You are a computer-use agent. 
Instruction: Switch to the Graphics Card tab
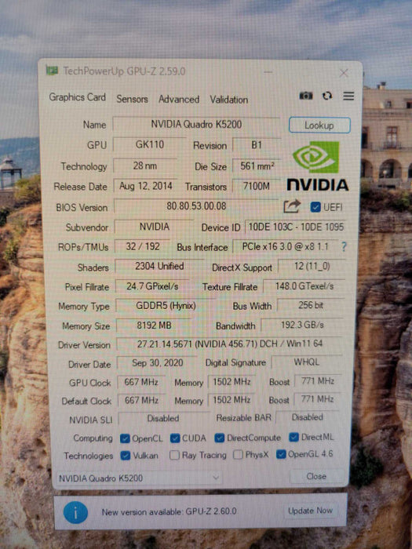77,97
